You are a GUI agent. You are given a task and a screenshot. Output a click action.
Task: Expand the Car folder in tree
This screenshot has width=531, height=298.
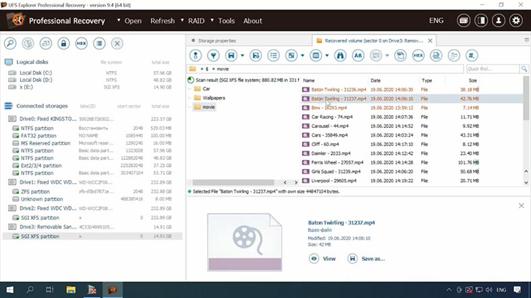coord(190,89)
